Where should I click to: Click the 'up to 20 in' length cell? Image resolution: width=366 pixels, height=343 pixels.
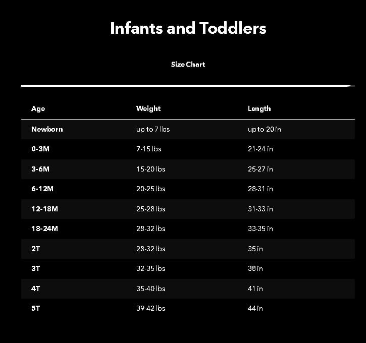(x=265, y=129)
